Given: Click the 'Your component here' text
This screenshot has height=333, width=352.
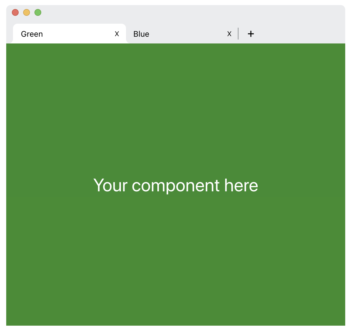Looking at the screenshot, I should [176, 185].
